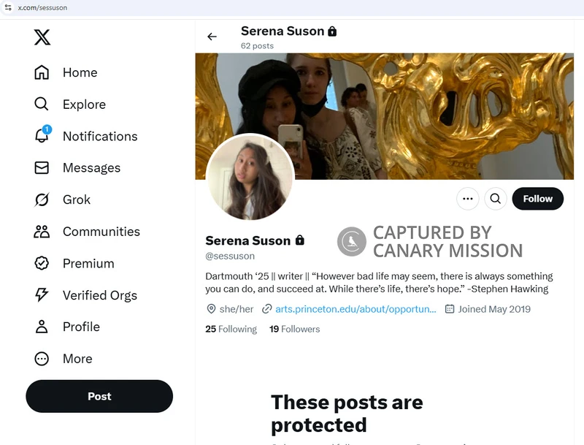Open the Premium badge icon
The image size is (584, 445).
(x=42, y=263)
